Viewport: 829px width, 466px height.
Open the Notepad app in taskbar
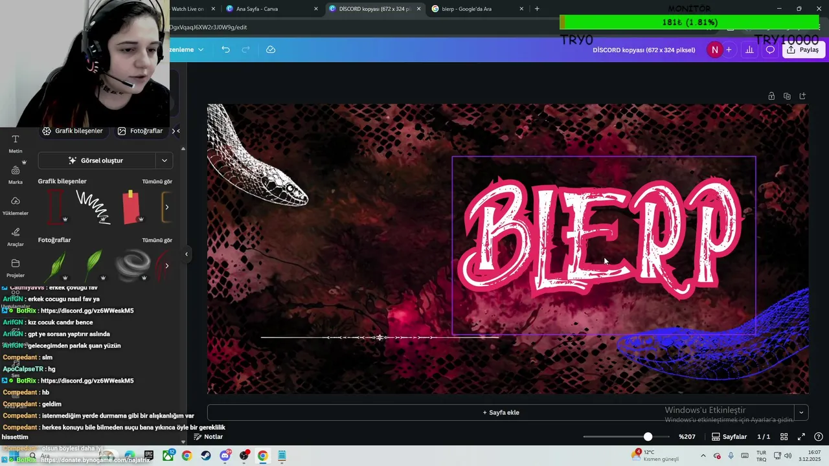point(282,456)
